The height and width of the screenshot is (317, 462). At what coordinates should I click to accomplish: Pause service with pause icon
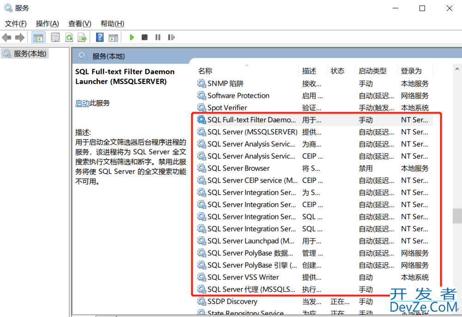158,37
